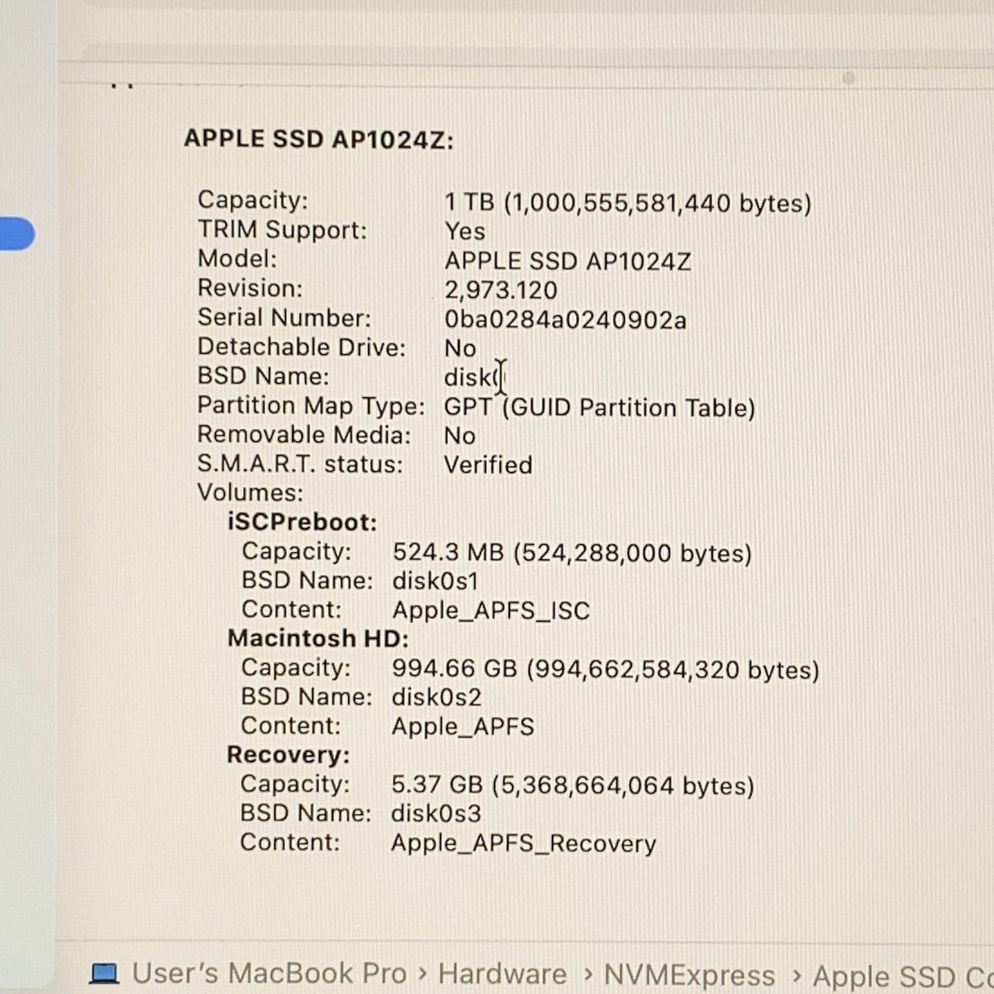Viewport: 994px width, 994px height.
Task: Select 994.66 GB (994,662,584,320 bytes) capacity
Action: point(606,669)
